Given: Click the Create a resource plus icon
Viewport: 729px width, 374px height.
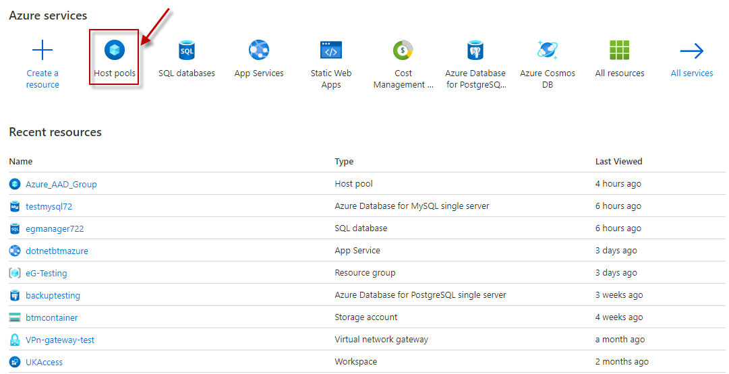Looking at the screenshot, I should [42, 50].
